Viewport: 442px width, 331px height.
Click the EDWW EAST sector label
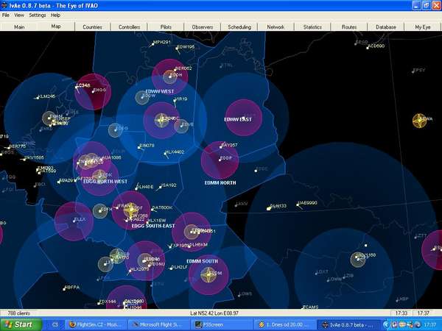coord(238,119)
